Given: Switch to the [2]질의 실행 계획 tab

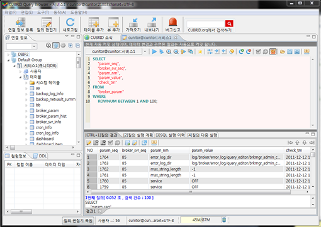Looking at the screenshot, I should pyautogui.click(x=138, y=135).
